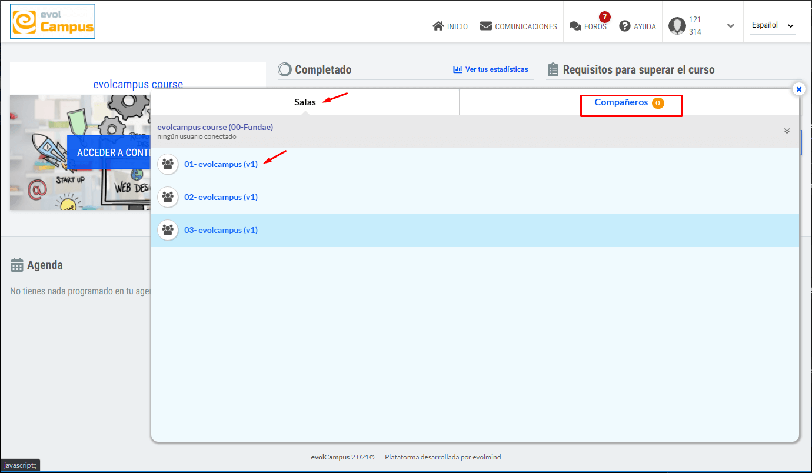Click Requisitos para superar el curso heading
Viewport: 812px width, 473px height.
[x=638, y=69]
